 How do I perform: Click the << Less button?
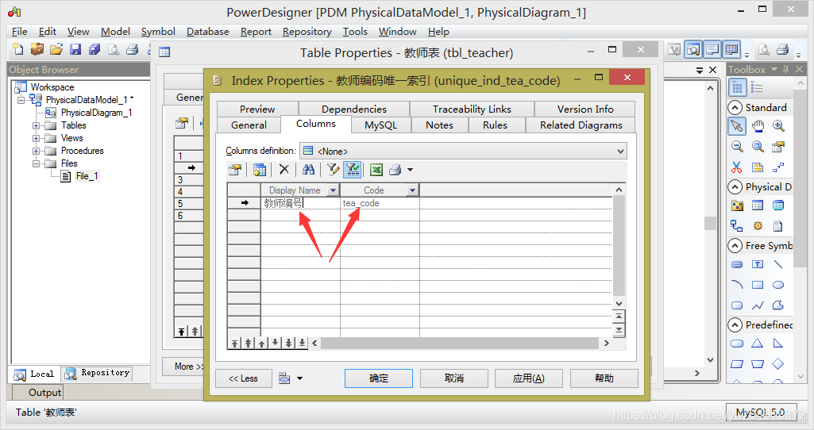(x=244, y=378)
